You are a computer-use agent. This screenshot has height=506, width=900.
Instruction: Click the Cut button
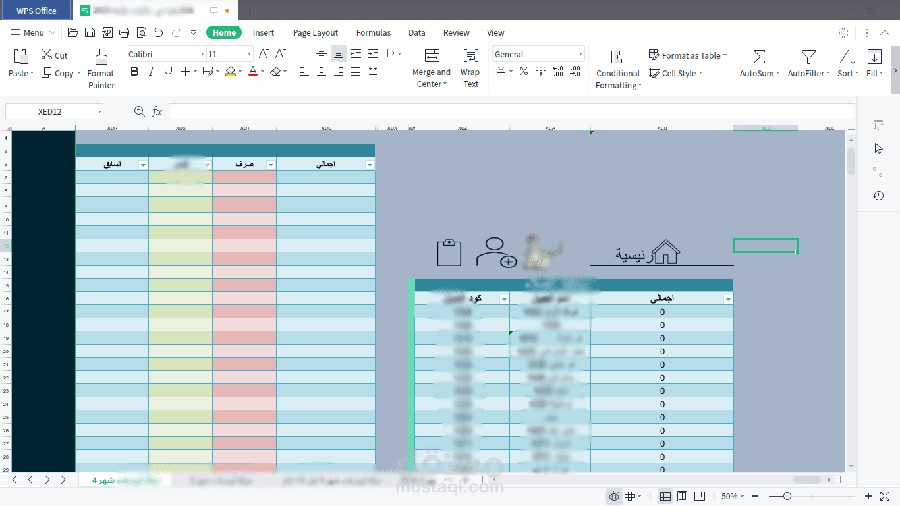point(54,55)
